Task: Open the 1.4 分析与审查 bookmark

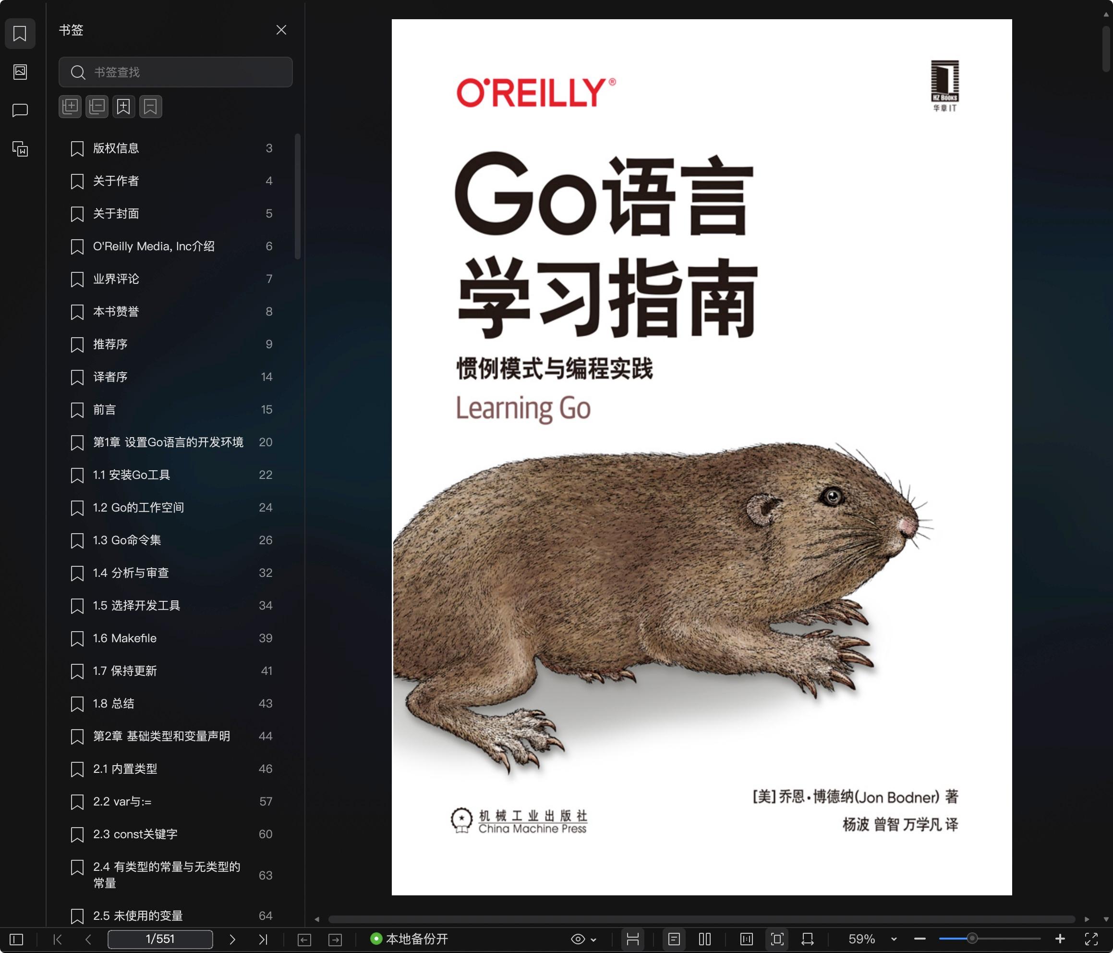Action: (x=172, y=573)
